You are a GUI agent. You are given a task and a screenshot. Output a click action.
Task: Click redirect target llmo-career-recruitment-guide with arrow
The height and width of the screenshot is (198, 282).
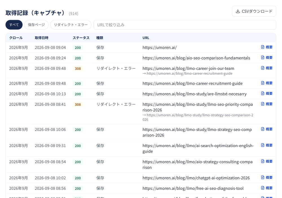188,73
